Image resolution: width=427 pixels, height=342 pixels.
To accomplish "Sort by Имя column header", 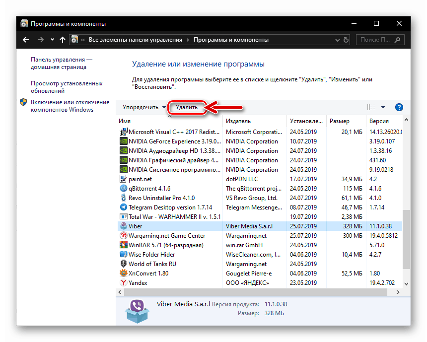I will pyautogui.click(x=169, y=121).
